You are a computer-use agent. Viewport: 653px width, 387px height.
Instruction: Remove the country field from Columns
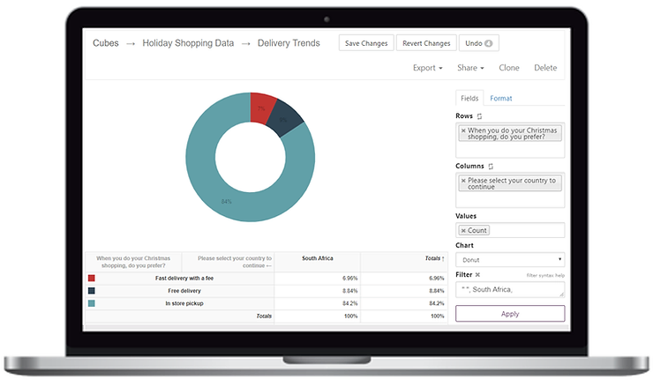coord(463,180)
